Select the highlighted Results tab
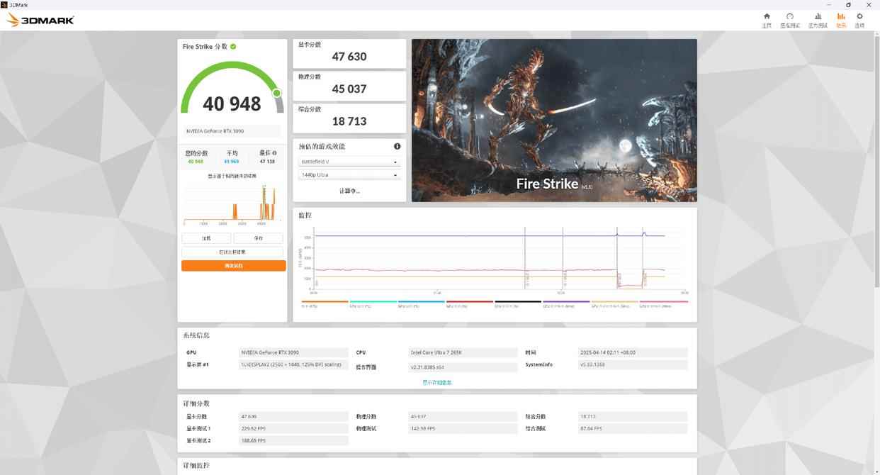 coord(841,20)
